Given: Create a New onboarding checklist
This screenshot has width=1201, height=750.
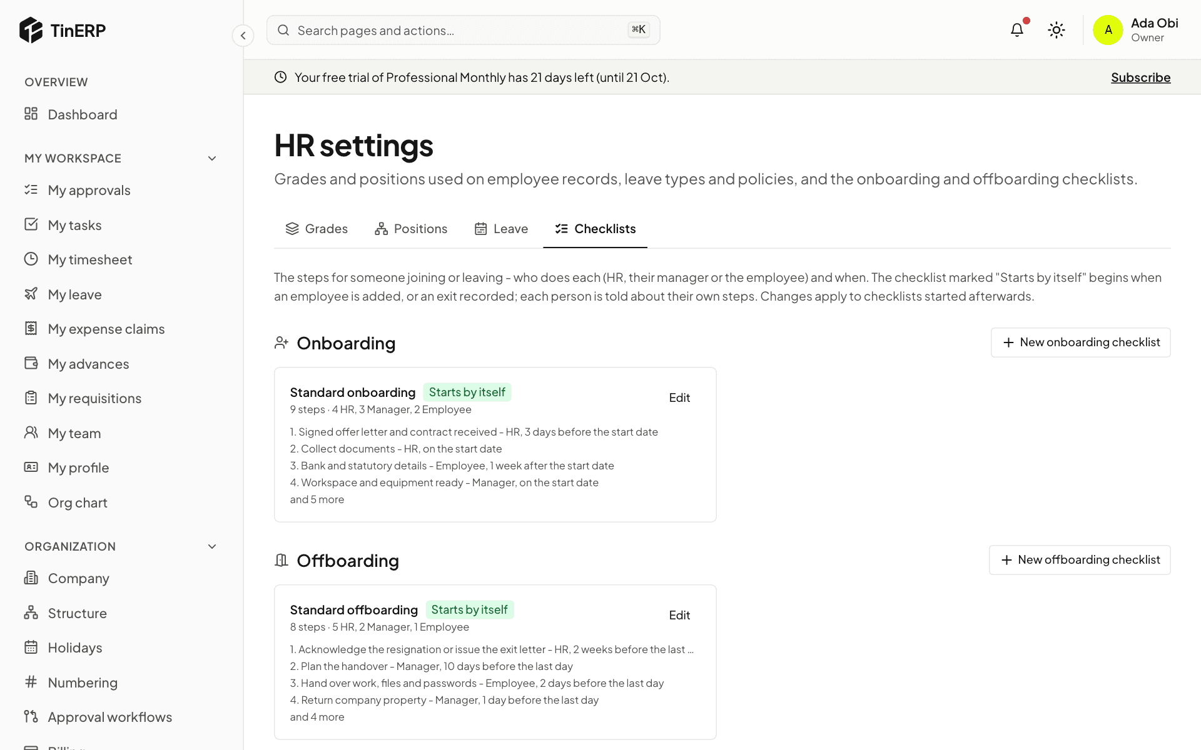Looking at the screenshot, I should [1080, 342].
